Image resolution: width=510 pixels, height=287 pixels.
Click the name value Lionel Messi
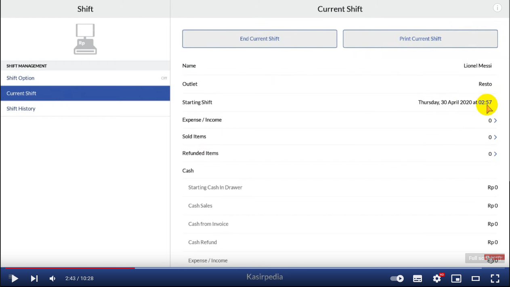click(x=478, y=66)
